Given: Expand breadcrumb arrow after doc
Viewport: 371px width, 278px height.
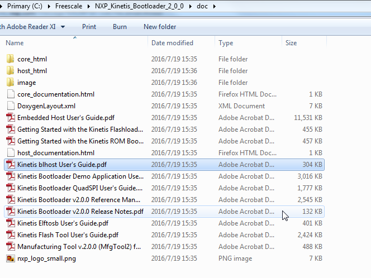Looking at the screenshot, I should (214, 6).
